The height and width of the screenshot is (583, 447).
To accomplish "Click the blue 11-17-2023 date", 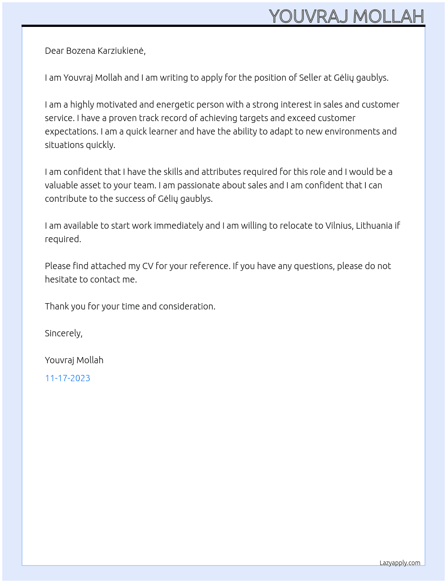I will pos(67,378).
